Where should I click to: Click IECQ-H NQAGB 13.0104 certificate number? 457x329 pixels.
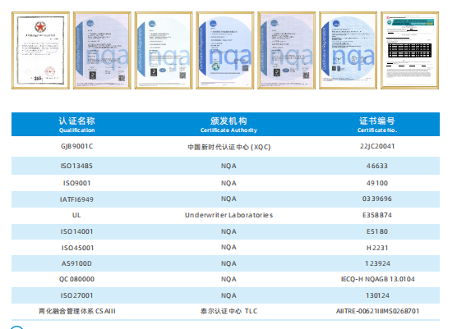[x=378, y=279]
